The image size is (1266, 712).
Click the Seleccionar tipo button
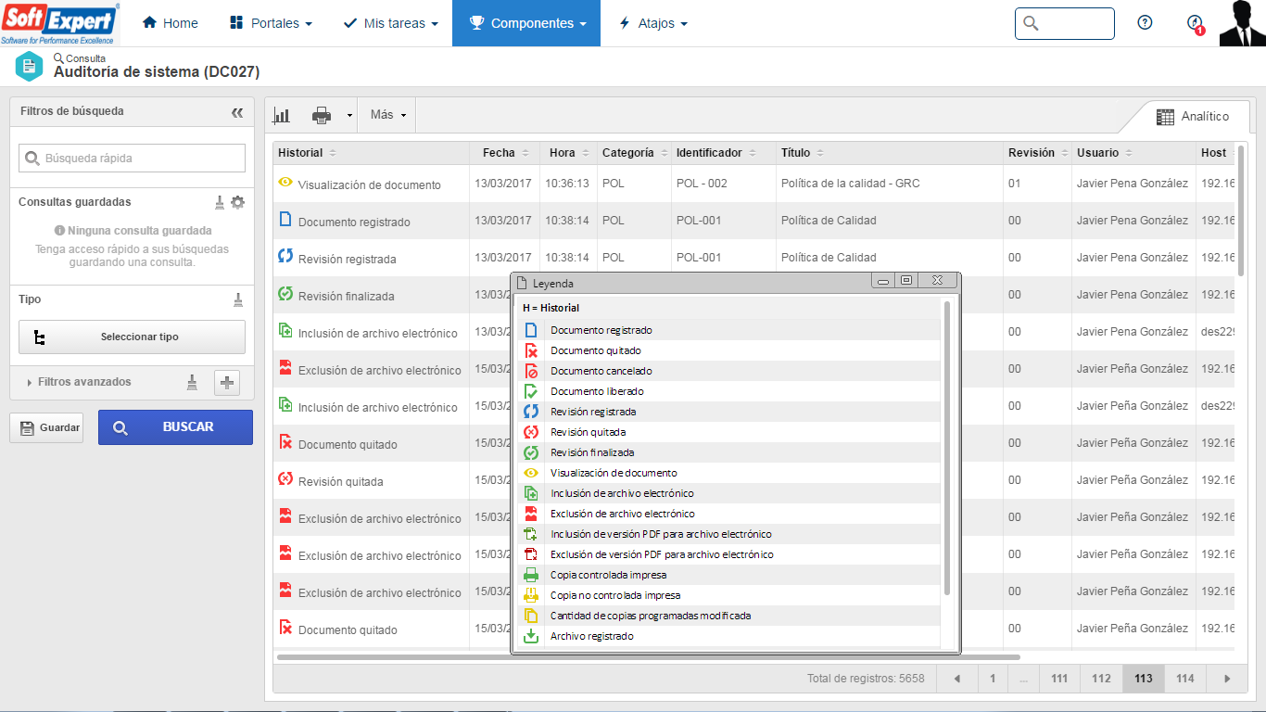click(132, 337)
